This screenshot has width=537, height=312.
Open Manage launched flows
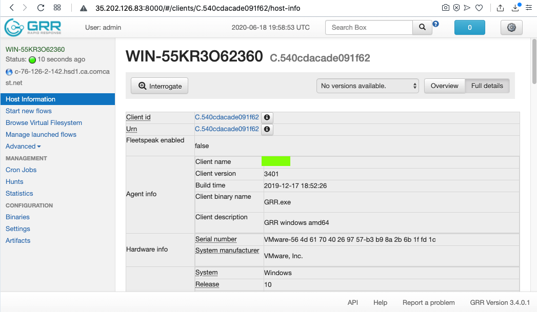[x=41, y=134]
